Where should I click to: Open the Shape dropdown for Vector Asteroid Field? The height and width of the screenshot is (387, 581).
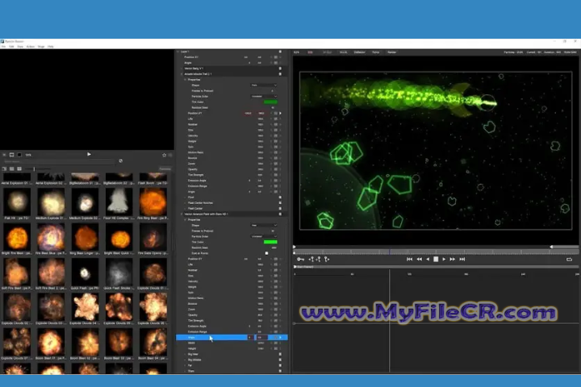click(264, 225)
